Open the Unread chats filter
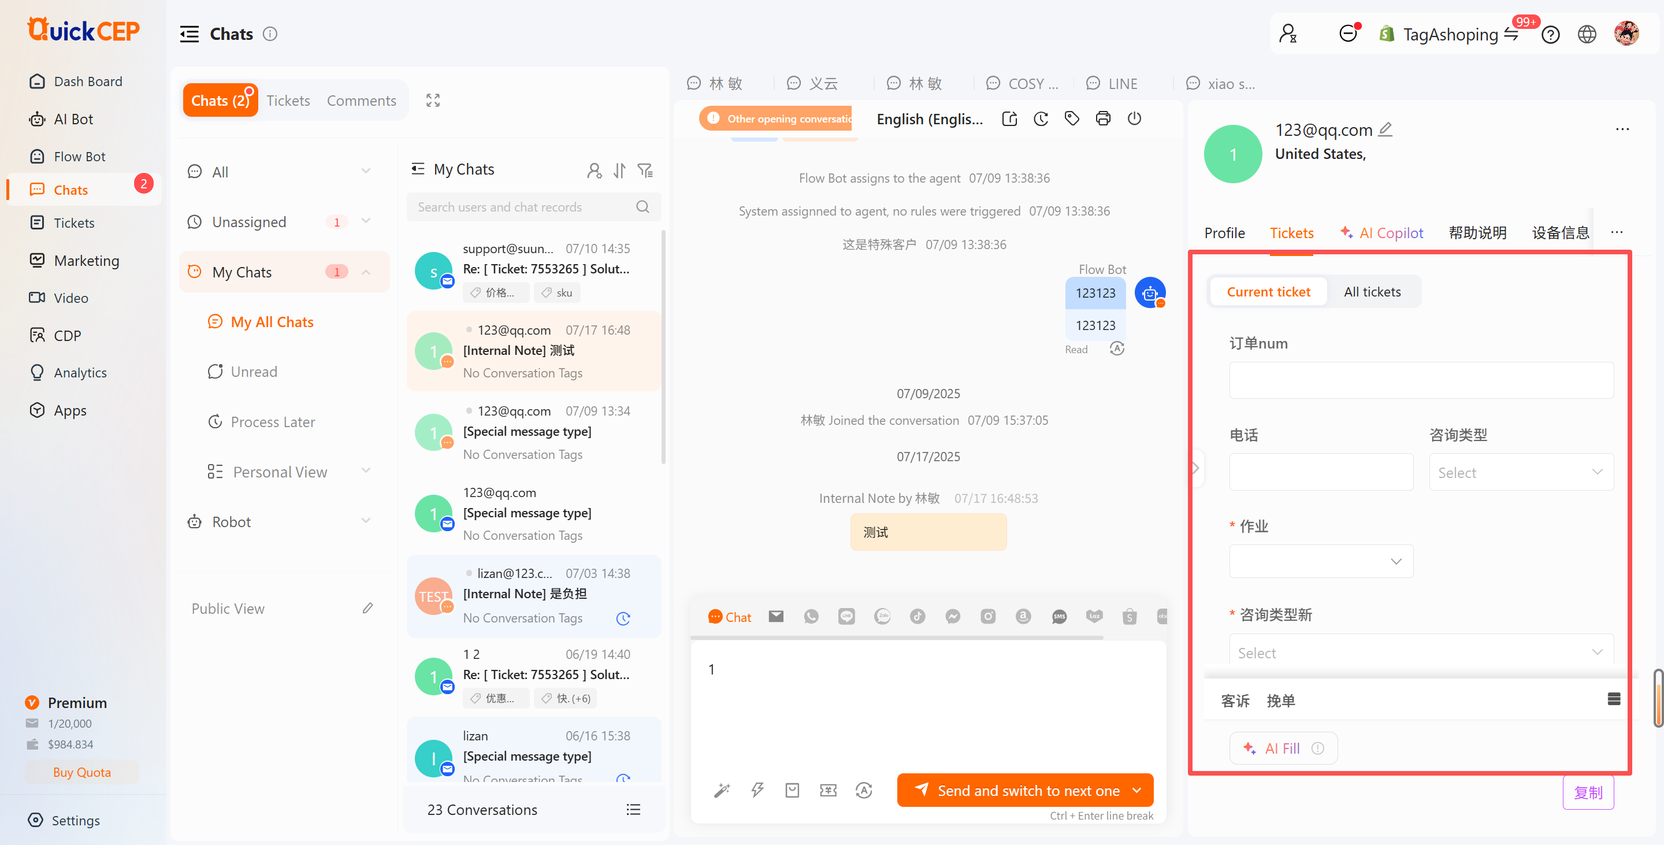Screen dimensions: 1664x845 242,372
